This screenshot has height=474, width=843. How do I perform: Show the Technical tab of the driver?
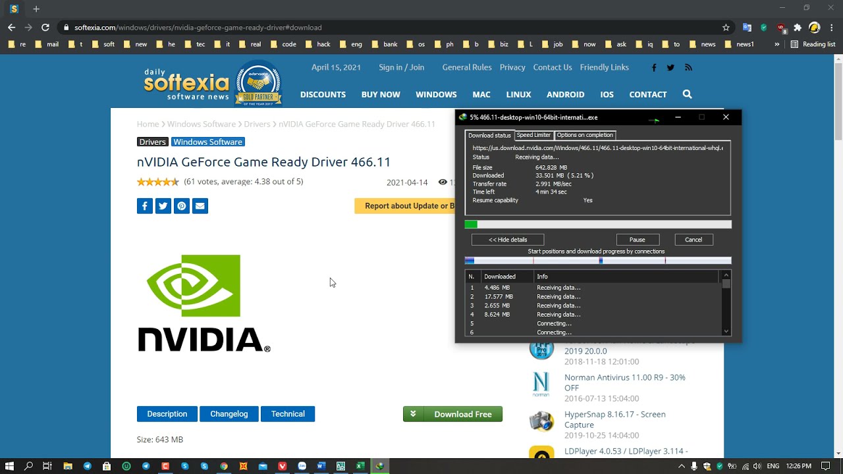click(x=288, y=414)
